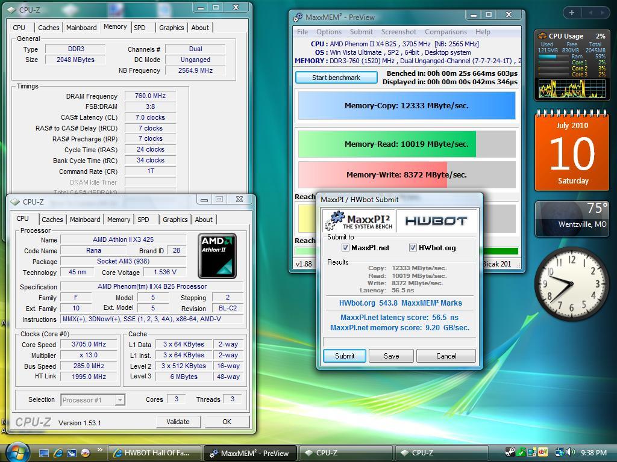Viewport: 617px width, 462px height.
Task: Click the CPU-Z Validate button
Action: point(178,422)
